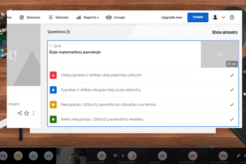The width and height of the screenshot is (246, 164).
Task: Click the presenter webcam video thumbnail
Action: pos(71,156)
